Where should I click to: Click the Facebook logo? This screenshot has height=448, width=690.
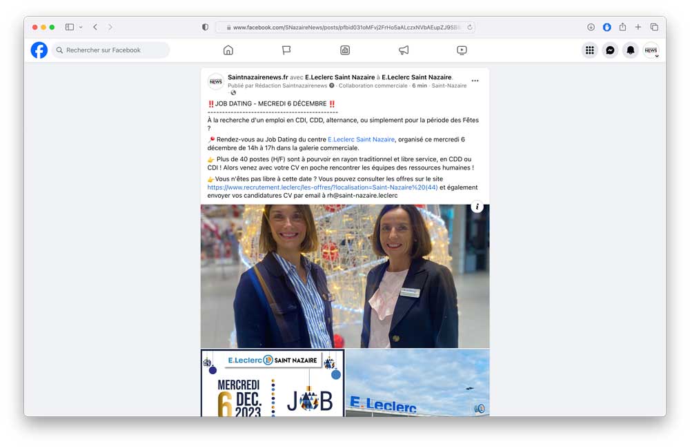tap(39, 50)
